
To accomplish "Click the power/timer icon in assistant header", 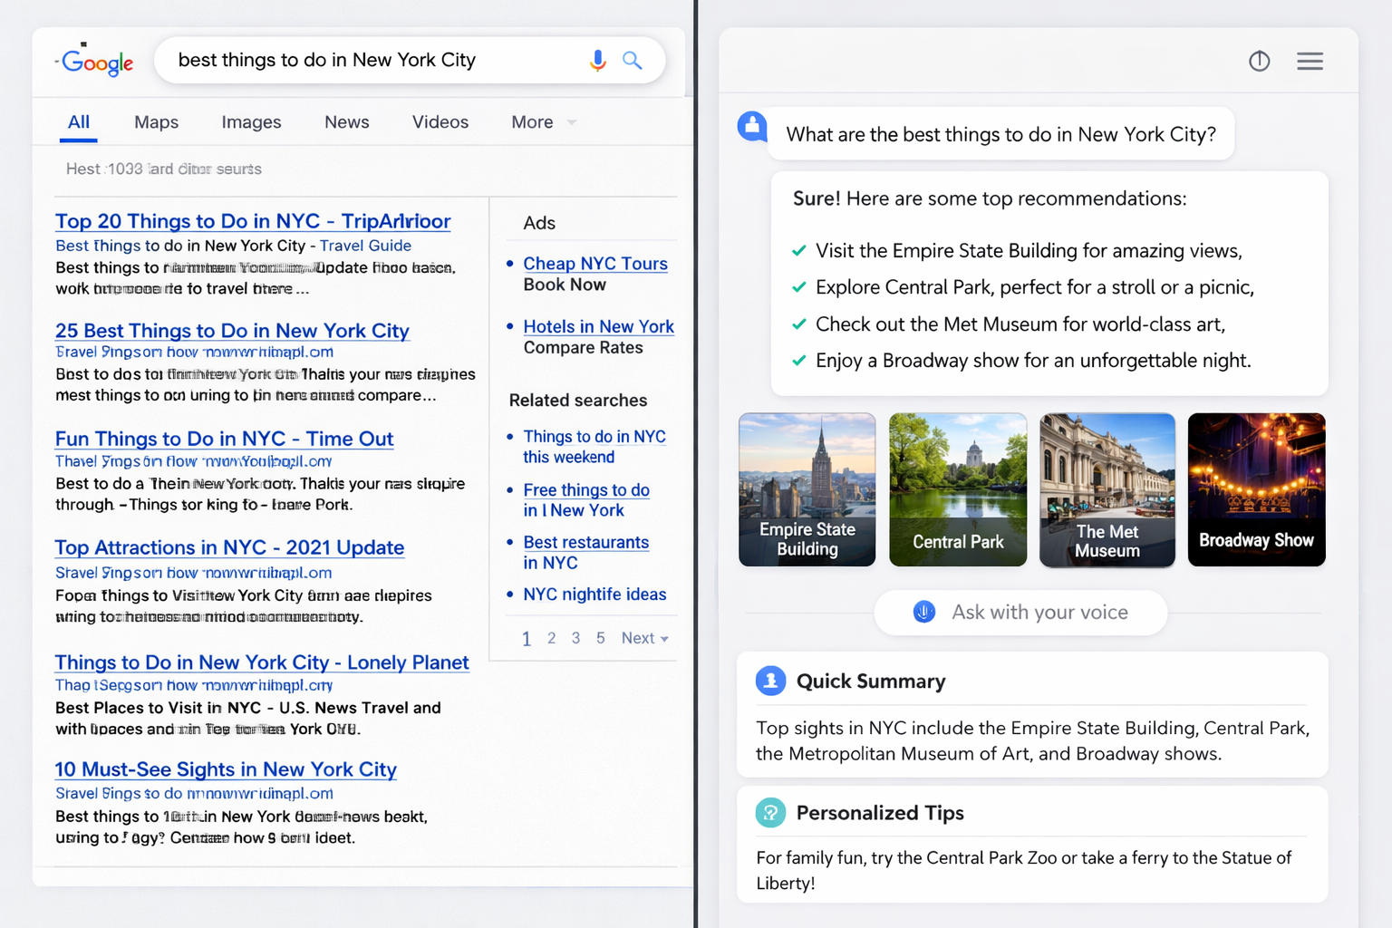I will (1260, 61).
